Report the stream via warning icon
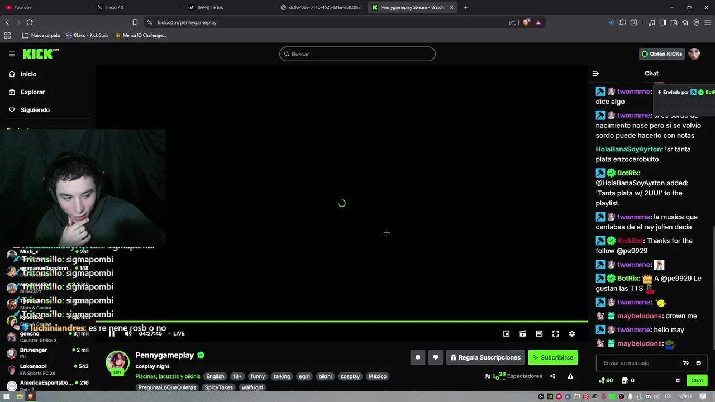715x402 pixels. (570, 376)
